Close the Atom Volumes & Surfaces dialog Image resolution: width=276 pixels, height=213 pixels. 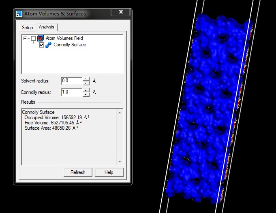121,12
